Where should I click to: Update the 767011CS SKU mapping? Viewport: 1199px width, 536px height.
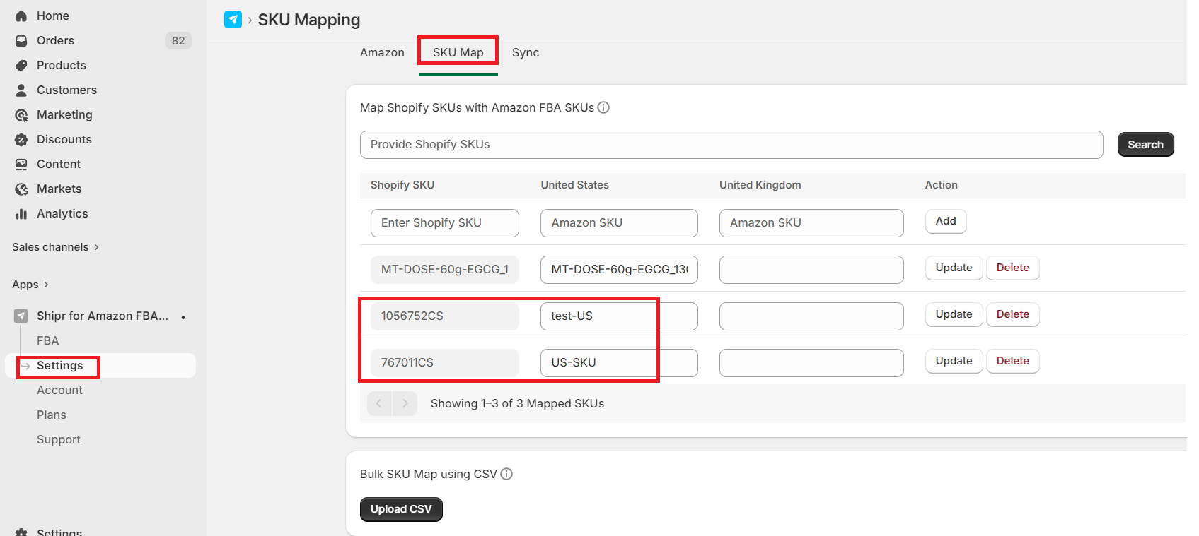[954, 361]
